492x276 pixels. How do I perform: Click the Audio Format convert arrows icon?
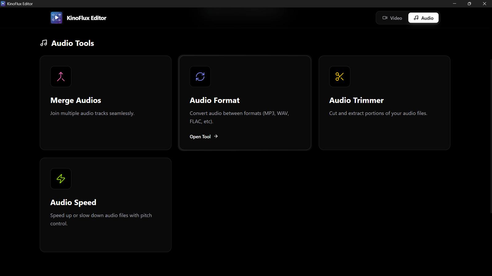coord(200,77)
